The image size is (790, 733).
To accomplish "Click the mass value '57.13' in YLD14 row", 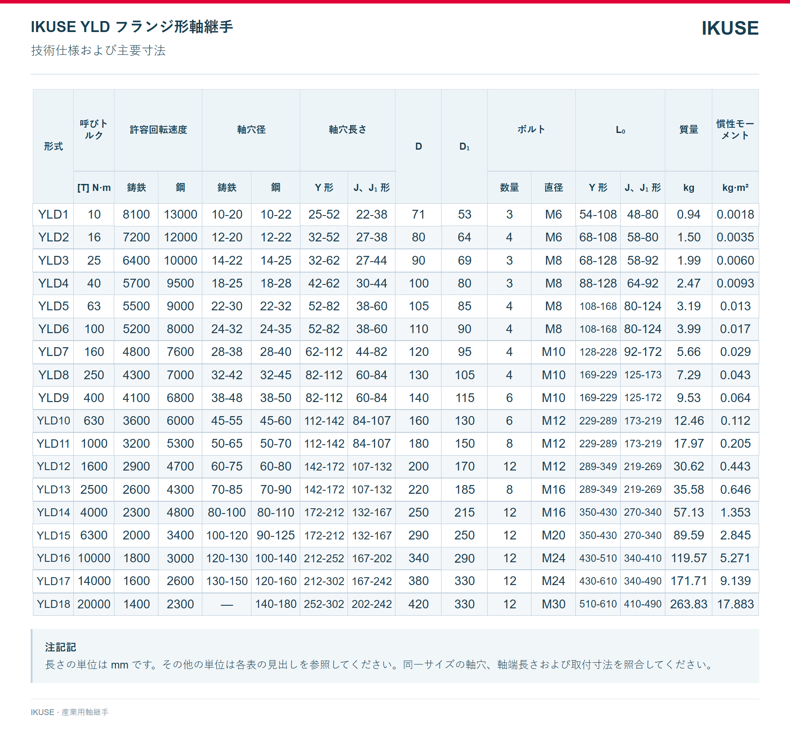I will tap(689, 512).
